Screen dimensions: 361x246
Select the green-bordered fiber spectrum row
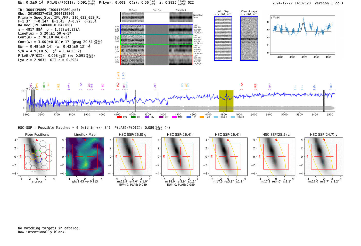pyautogui.click(x=157, y=40)
